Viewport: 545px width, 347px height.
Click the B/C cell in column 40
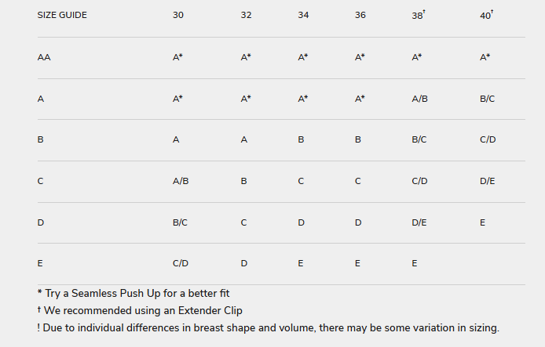pos(487,99)
